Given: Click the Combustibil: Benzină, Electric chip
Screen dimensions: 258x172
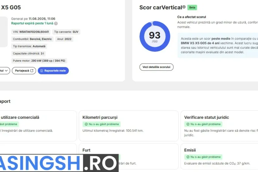Looking at the screenshot, I should coord(32,39).
